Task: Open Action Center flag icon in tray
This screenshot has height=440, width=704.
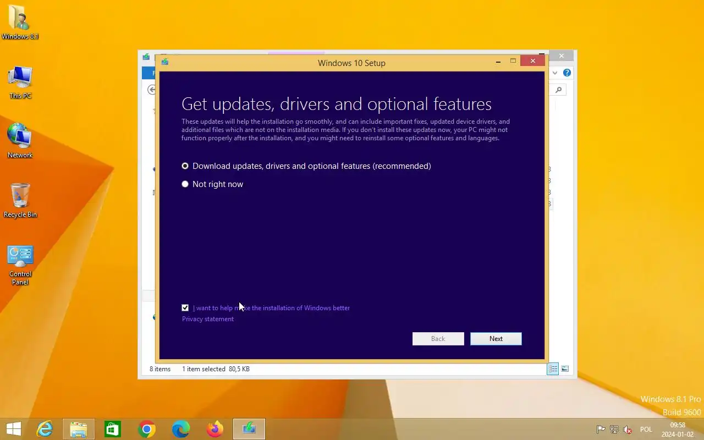Action: click(601, 430)
